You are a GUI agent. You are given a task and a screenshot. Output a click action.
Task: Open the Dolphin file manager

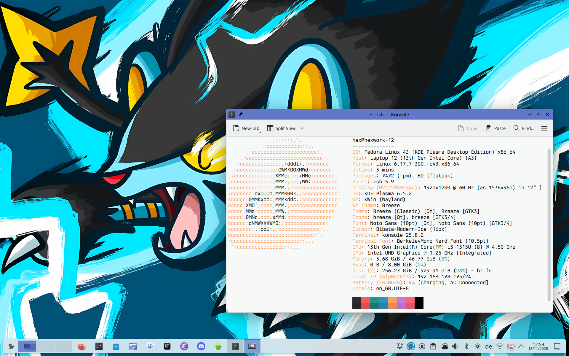coord(133,346)
